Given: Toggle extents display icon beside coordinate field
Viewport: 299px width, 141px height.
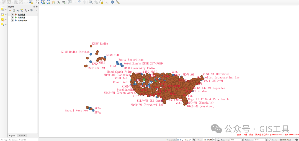Looking at the screenshot, I should coord(194,140).
